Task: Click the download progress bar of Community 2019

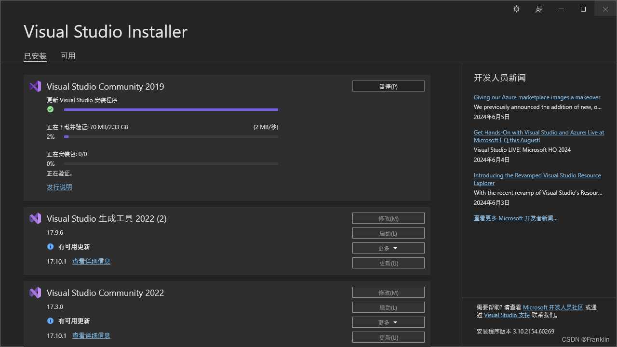Action: pyautogui.click(x=171, y=136)
